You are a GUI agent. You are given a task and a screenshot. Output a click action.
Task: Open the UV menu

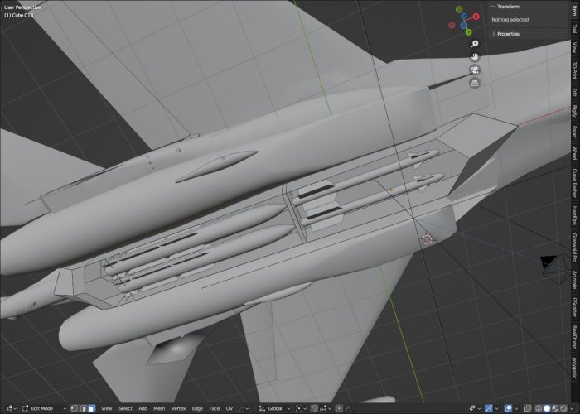coord(230,408)
